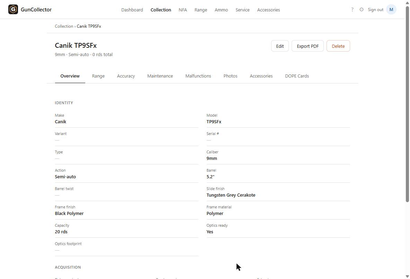Open the firearm's Accessories tab
This screenshot has width=410, height=279.
point(261,76)
